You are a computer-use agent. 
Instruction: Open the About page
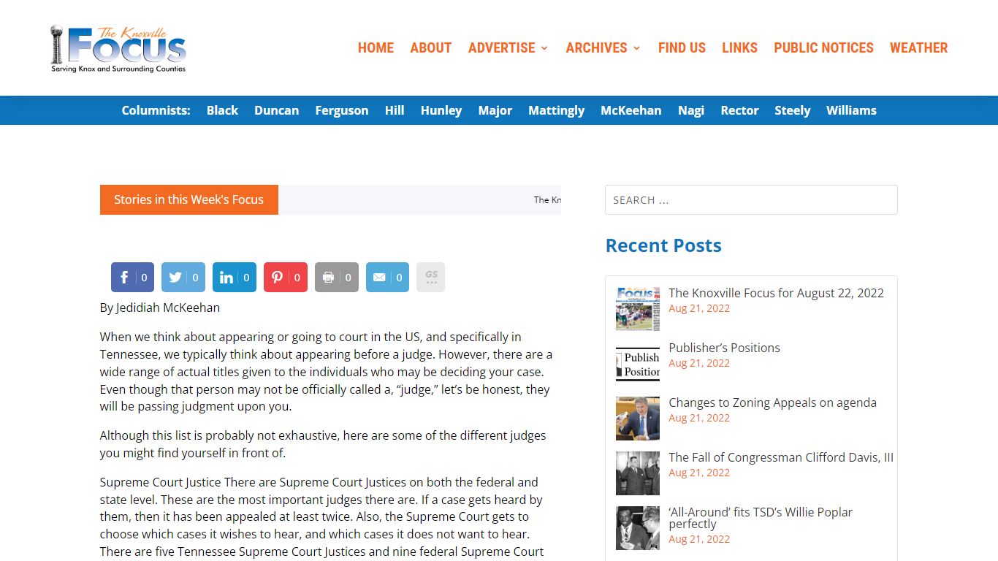click(x=430, y=48)
